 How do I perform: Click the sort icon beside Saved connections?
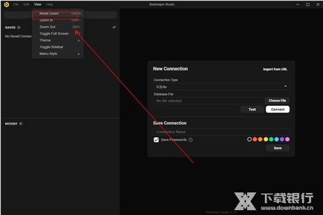point(114,27)
